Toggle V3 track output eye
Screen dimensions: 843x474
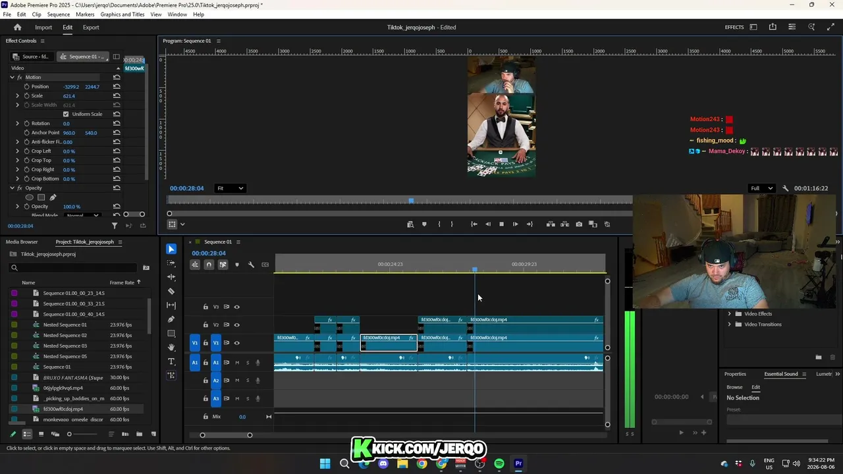(237, 307)
